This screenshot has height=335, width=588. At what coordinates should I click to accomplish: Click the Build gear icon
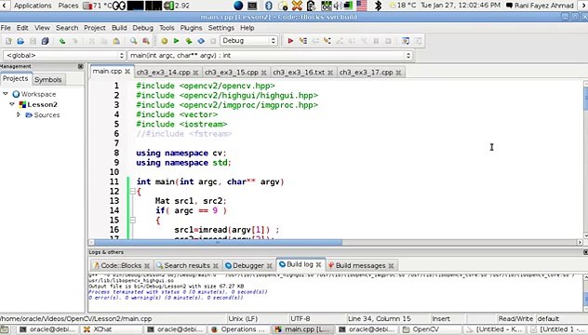[x=165, y=41]
